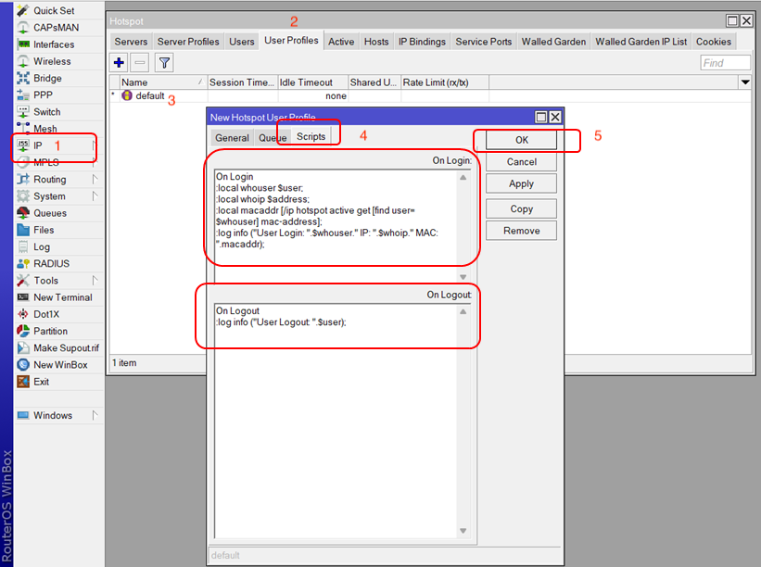Screen dimensions: 761x567
Task: Click the Log sidebar item
Action: 42,246
